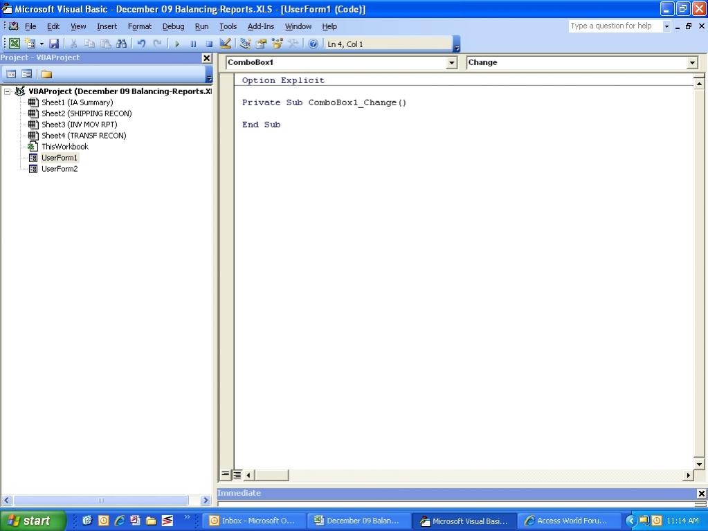This screenshot has height=531, width=708.
Task: Open the Debug menu
Action: pos(174,26)
